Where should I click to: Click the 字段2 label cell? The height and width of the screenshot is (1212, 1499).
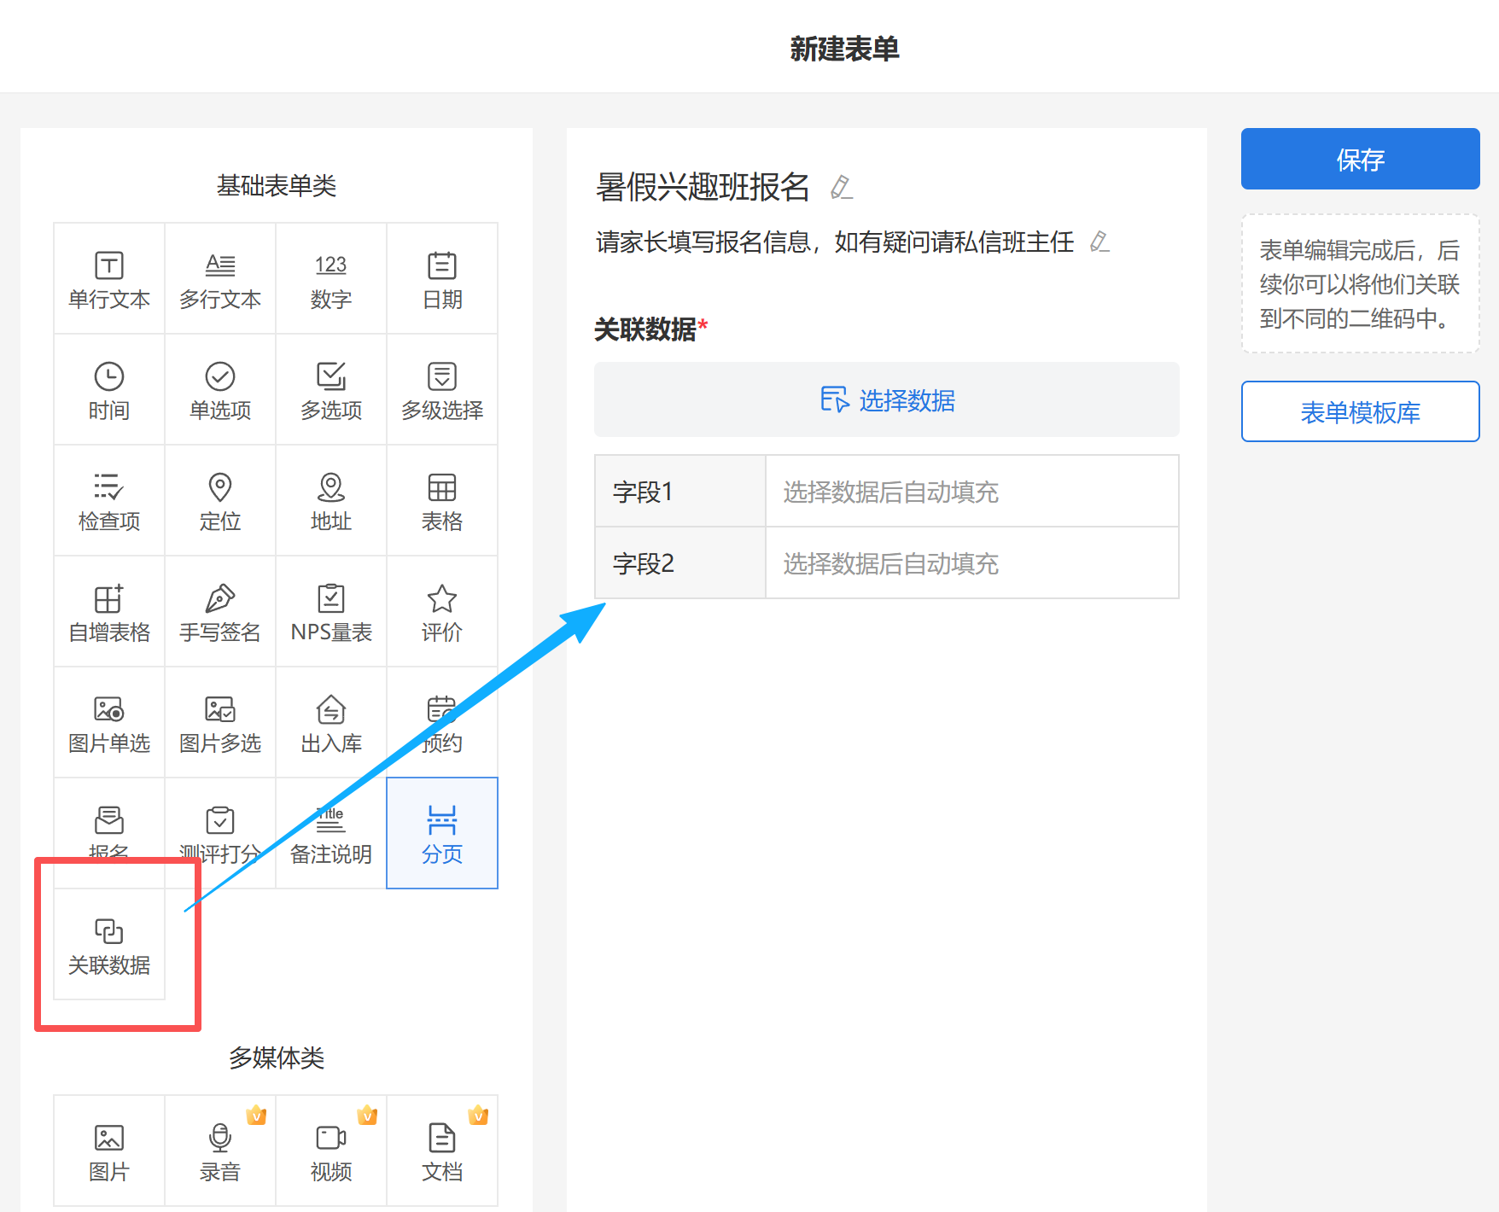tap(680, 563)
